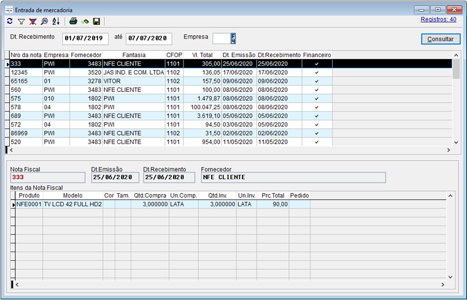
Task: Sort by the Vl. Total column header
Action: 203,55
